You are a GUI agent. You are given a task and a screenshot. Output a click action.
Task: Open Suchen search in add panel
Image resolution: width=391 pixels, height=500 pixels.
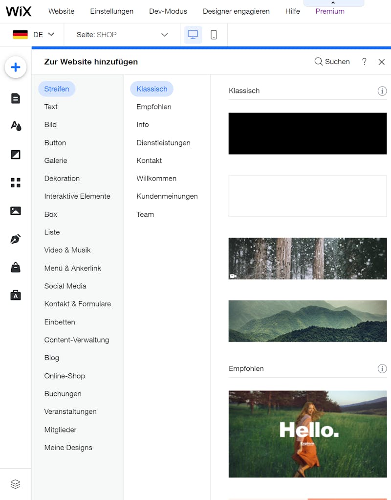tap(332, 62)
